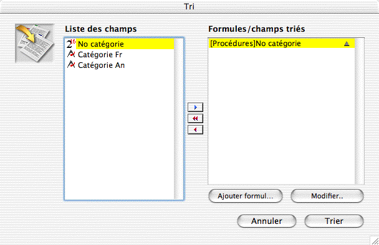Image resolution: width=379 pixels, height=245 pixels.
Task: Run the sort with the Trier button
Action: pyautogui.click(x=334, y=221)
